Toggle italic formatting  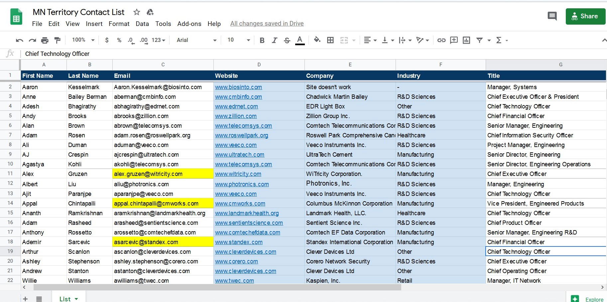[x=275, y=40]
